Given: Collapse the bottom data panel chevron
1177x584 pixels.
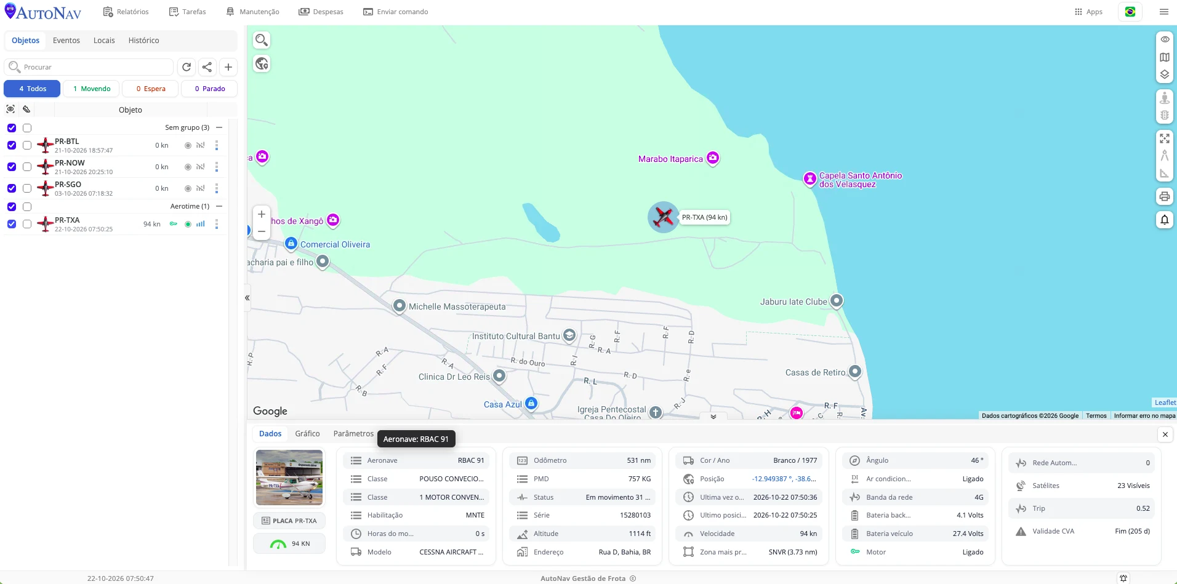Looking at the screenshot, I should [x=713, y=417].
